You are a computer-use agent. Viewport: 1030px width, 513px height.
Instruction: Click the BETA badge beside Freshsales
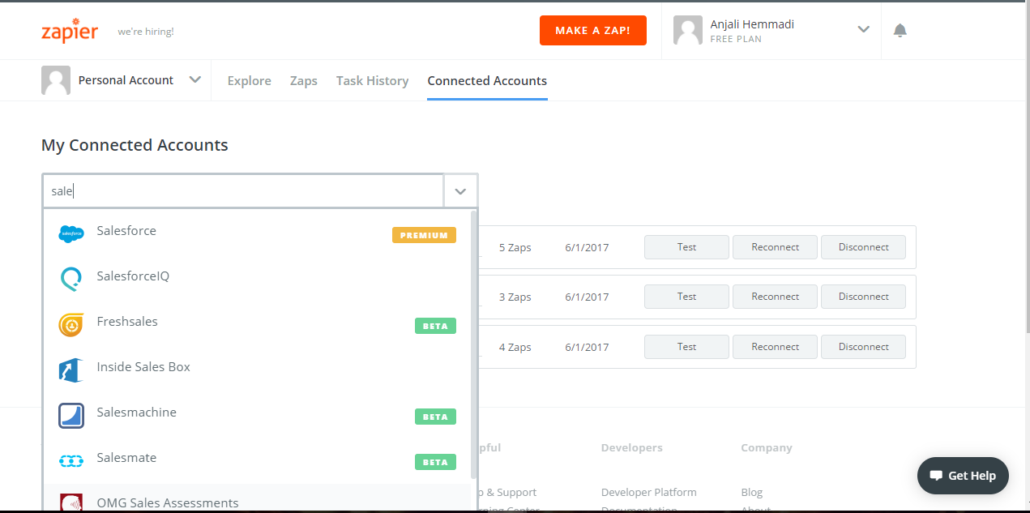point(435,326)
